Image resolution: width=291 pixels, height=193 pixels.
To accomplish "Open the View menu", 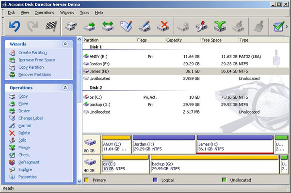I will 25,13.
